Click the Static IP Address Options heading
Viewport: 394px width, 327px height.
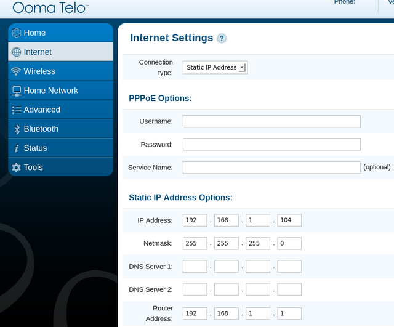coord(180,197)
